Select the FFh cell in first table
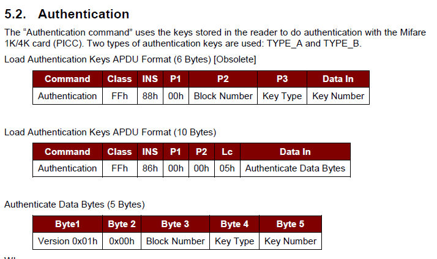 click(119, 96)
